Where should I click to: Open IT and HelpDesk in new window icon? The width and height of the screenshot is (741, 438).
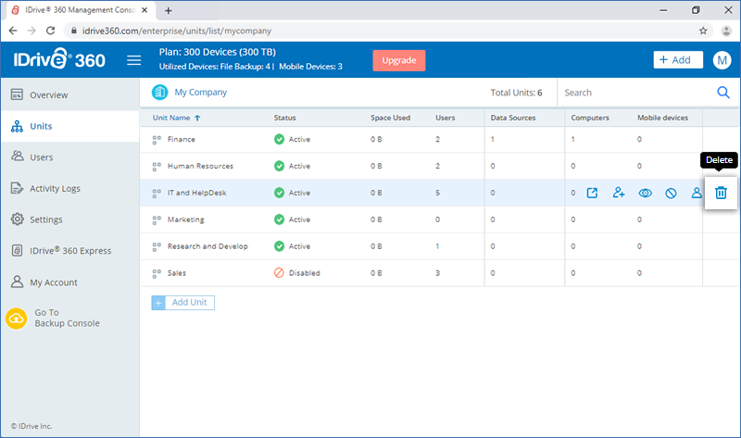coord(592,193)
